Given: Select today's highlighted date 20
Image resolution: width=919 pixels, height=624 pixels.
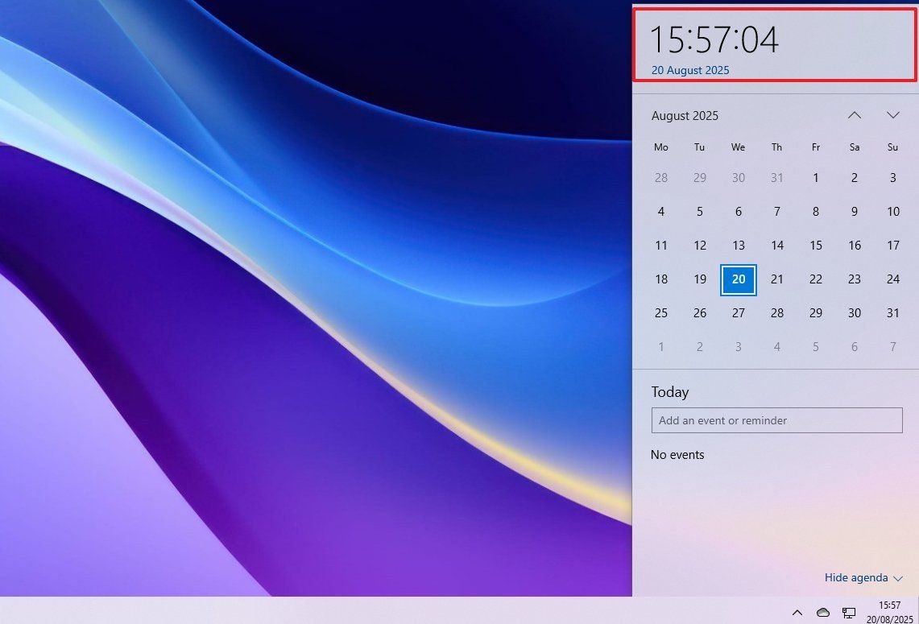Looking at the screenshot, I should [x=739, y=279].
